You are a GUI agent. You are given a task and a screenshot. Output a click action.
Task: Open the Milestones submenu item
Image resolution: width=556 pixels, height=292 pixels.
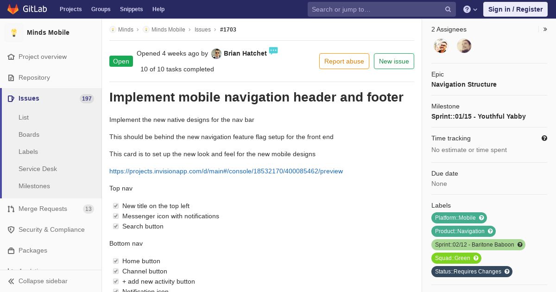pos(34,186)
